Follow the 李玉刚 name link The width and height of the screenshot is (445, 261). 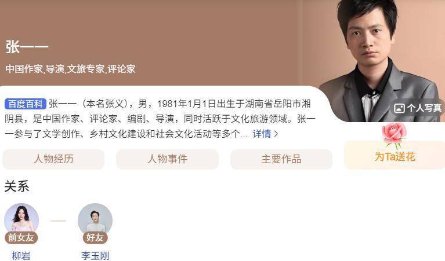95,256
